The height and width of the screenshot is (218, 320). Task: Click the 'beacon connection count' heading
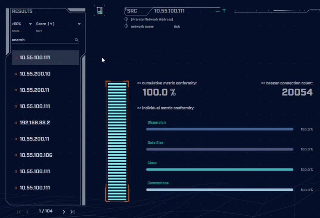point(287,83)
